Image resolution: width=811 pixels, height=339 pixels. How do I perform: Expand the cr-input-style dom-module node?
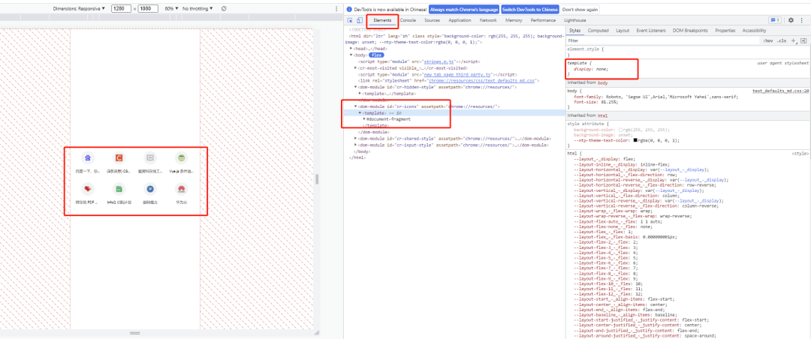356,145
